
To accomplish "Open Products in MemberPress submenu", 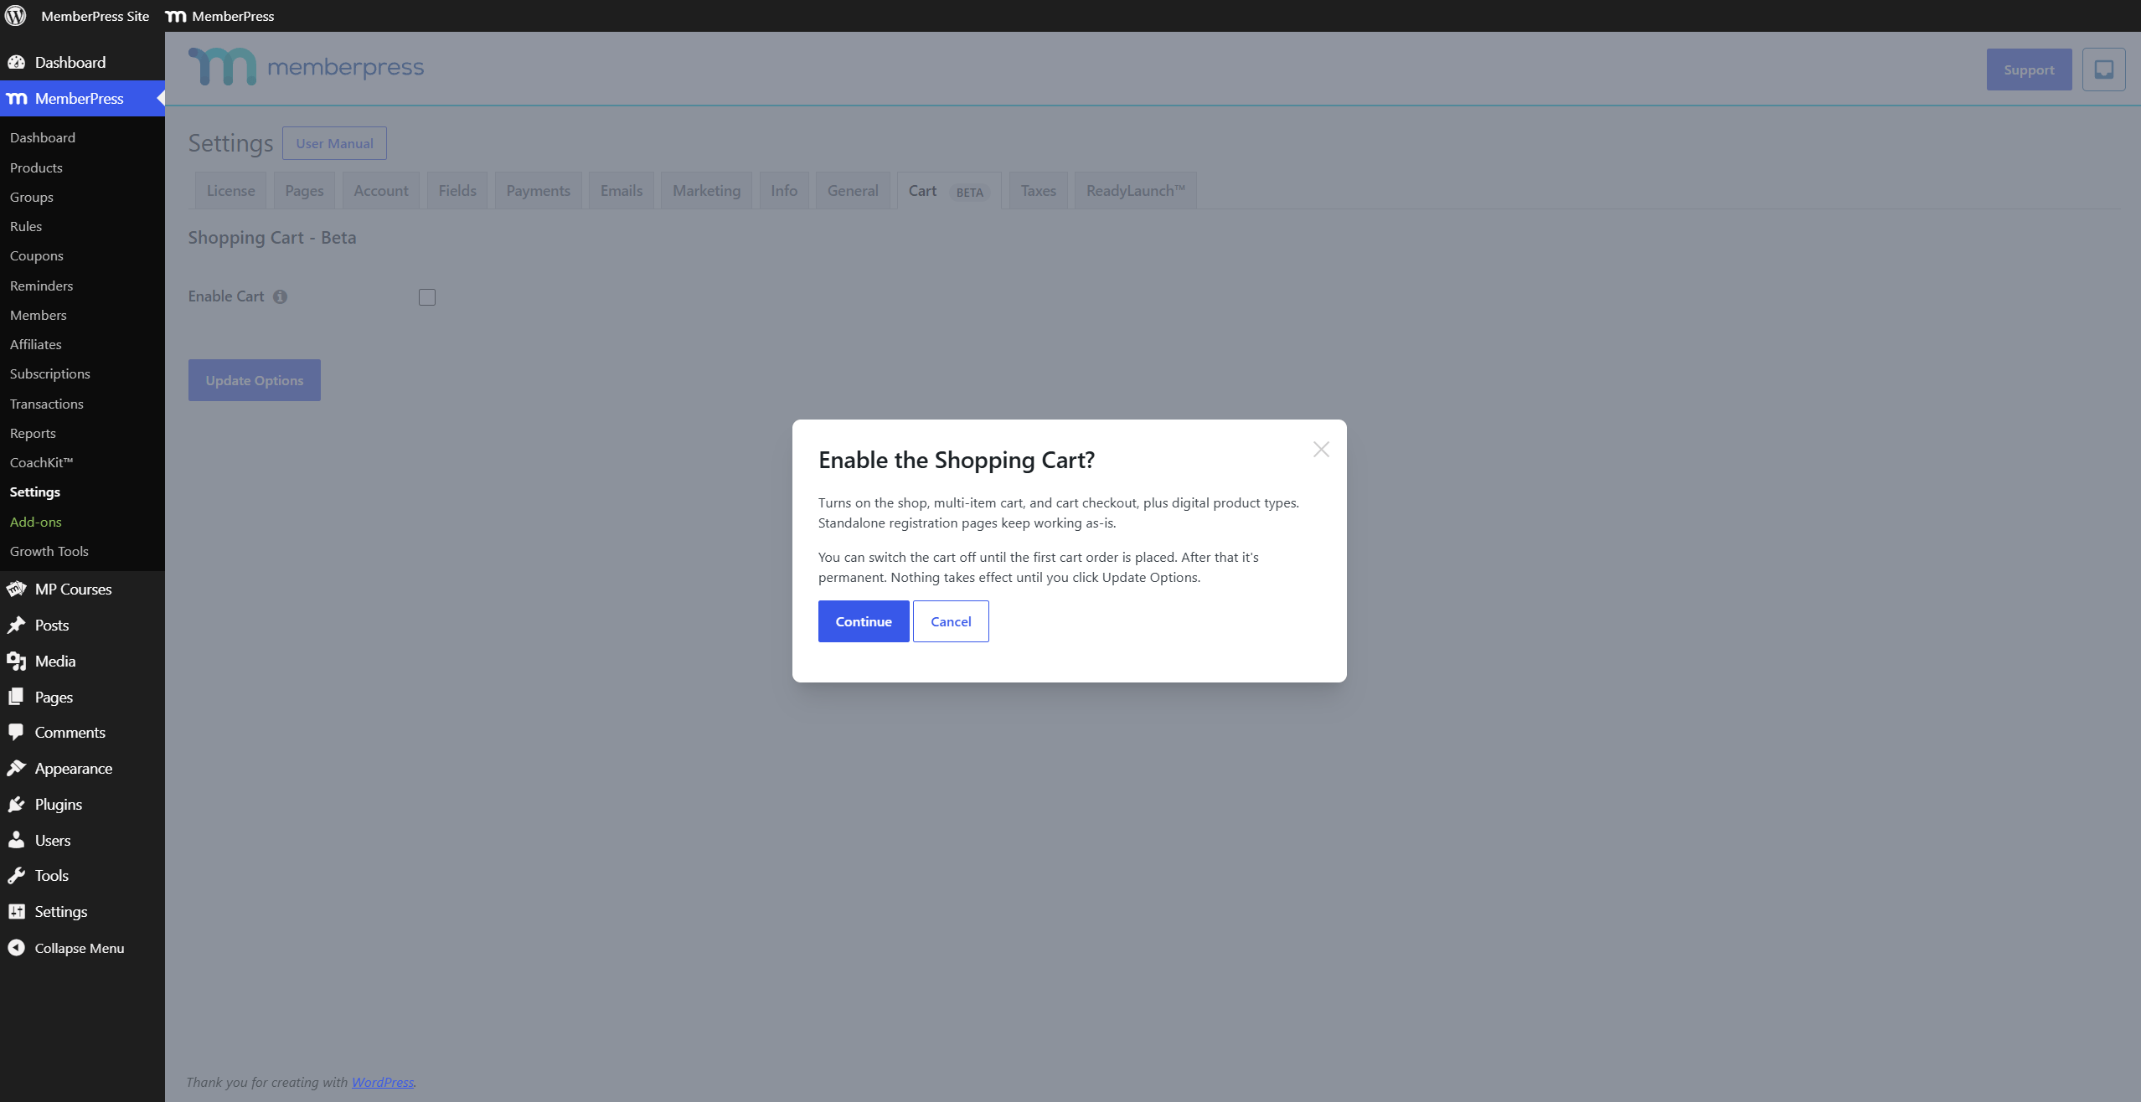I will (x=36, y=167).
